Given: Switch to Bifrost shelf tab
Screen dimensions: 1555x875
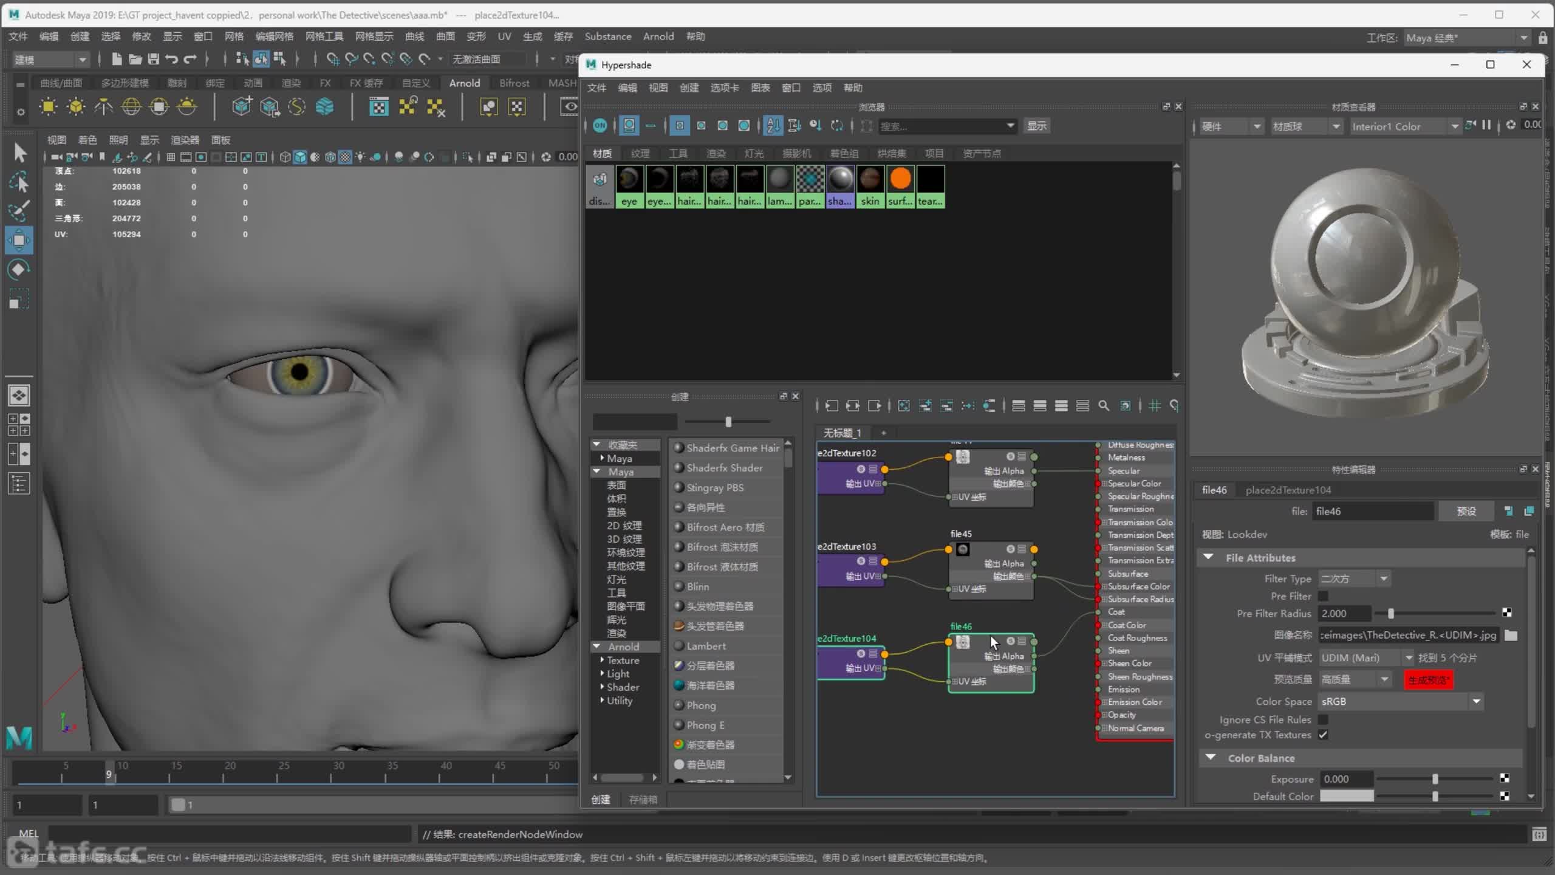Looking at the screenshot, I should (514, 83).
